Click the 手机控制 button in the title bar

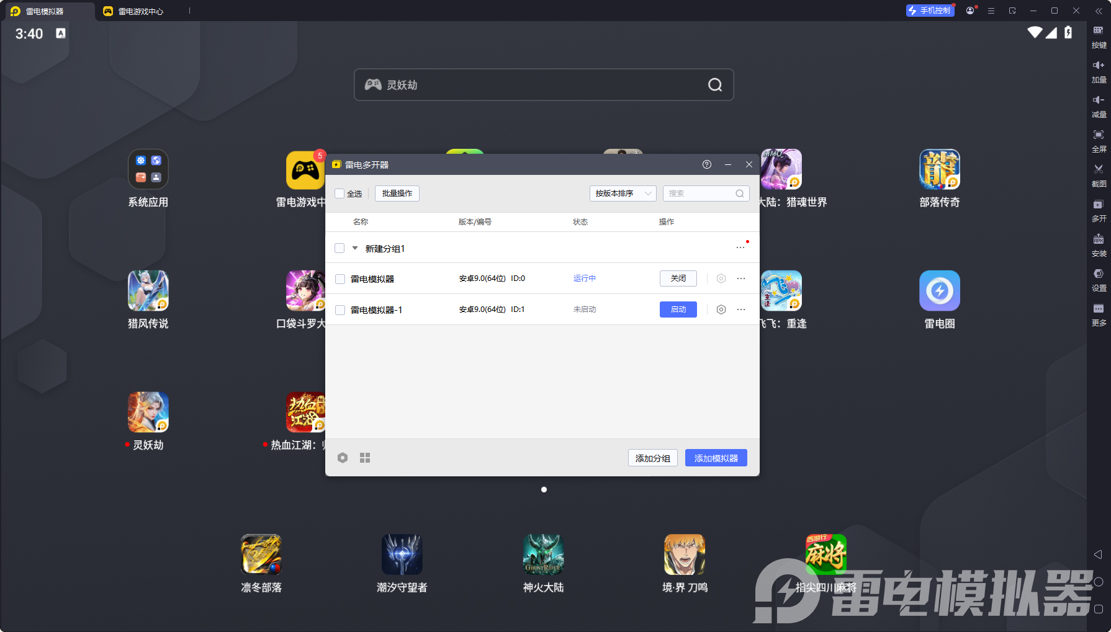[930, 11]
